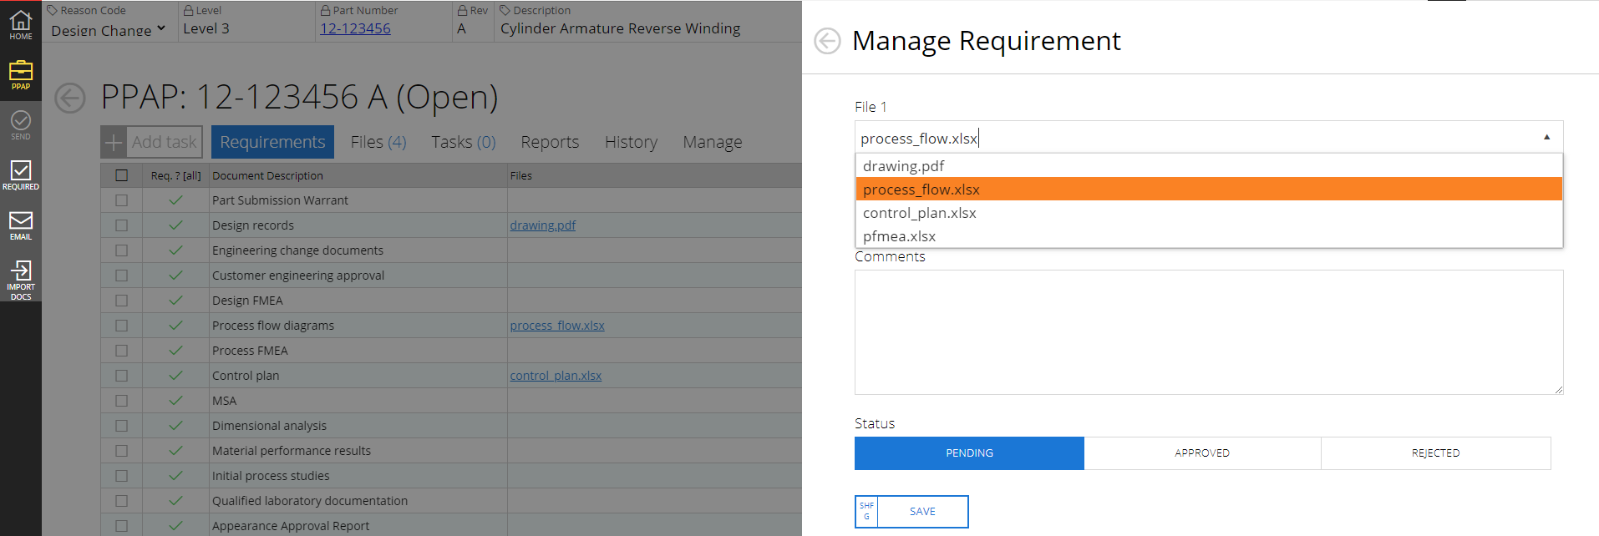Select process_flow.xlsx in the dropdown list
This screenshot has width=1599, height=536.
coord(1209,190)
